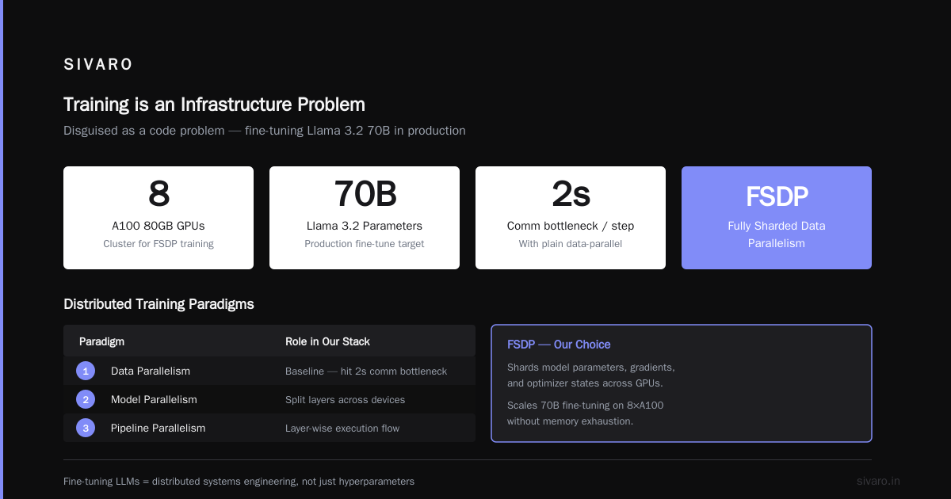
Task: Click the 'Split layers across devices' cell
Action: pos(345,399)
